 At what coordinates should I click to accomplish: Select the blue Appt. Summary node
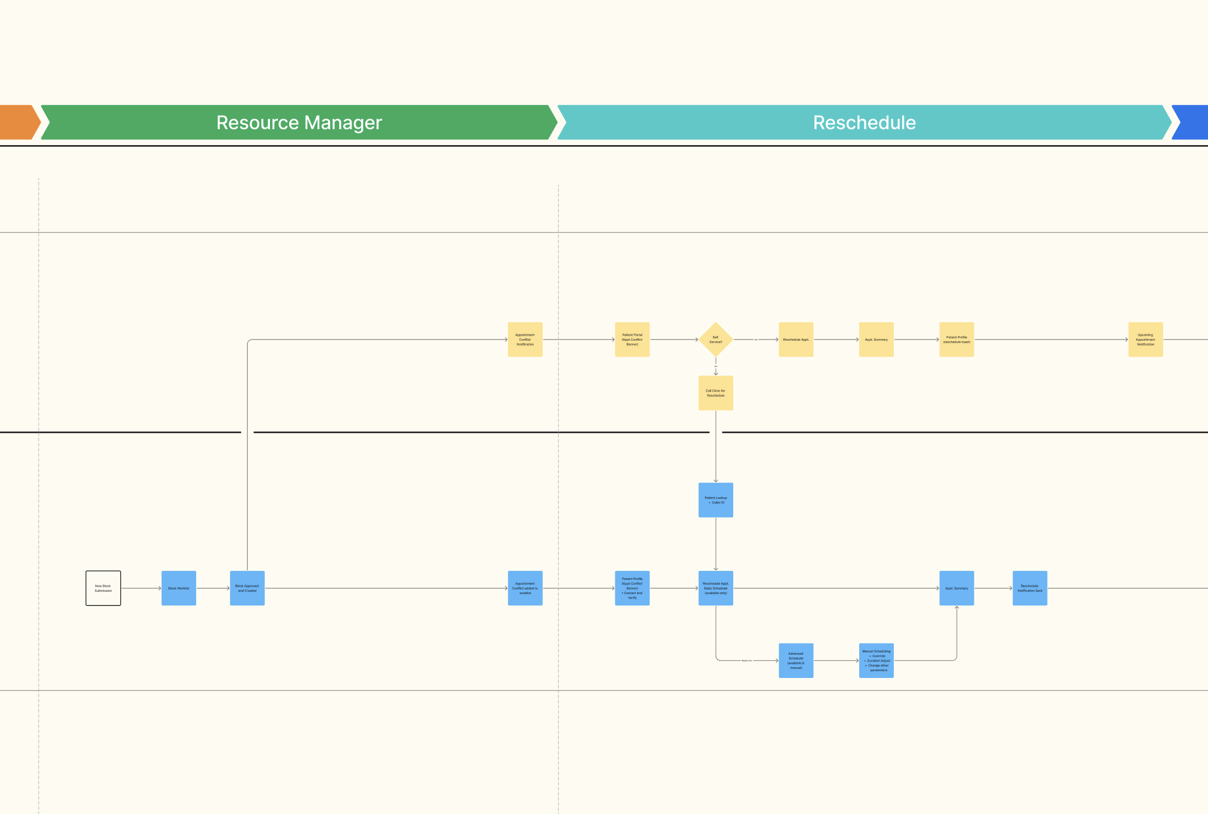pos(957,588)
